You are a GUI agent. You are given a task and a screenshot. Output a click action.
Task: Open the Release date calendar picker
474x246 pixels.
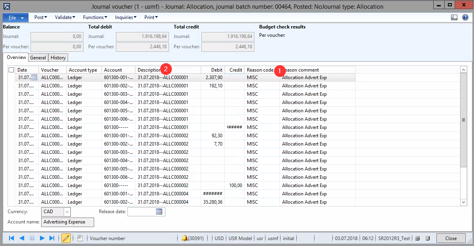(159, 212)
